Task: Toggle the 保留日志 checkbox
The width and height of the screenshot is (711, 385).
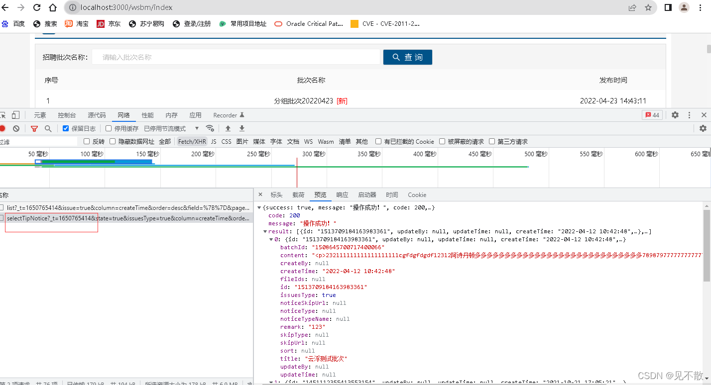Action: point(66,128)
